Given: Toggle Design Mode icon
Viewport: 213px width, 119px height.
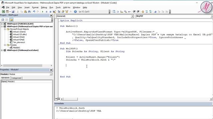Looking at the screenshot, I should coord(54,12).
